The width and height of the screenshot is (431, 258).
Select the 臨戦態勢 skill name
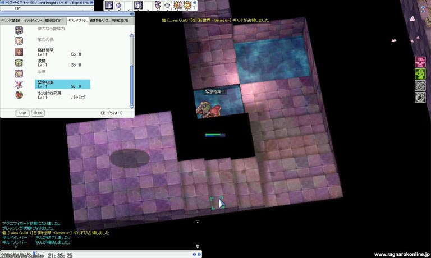click(45, 50)
